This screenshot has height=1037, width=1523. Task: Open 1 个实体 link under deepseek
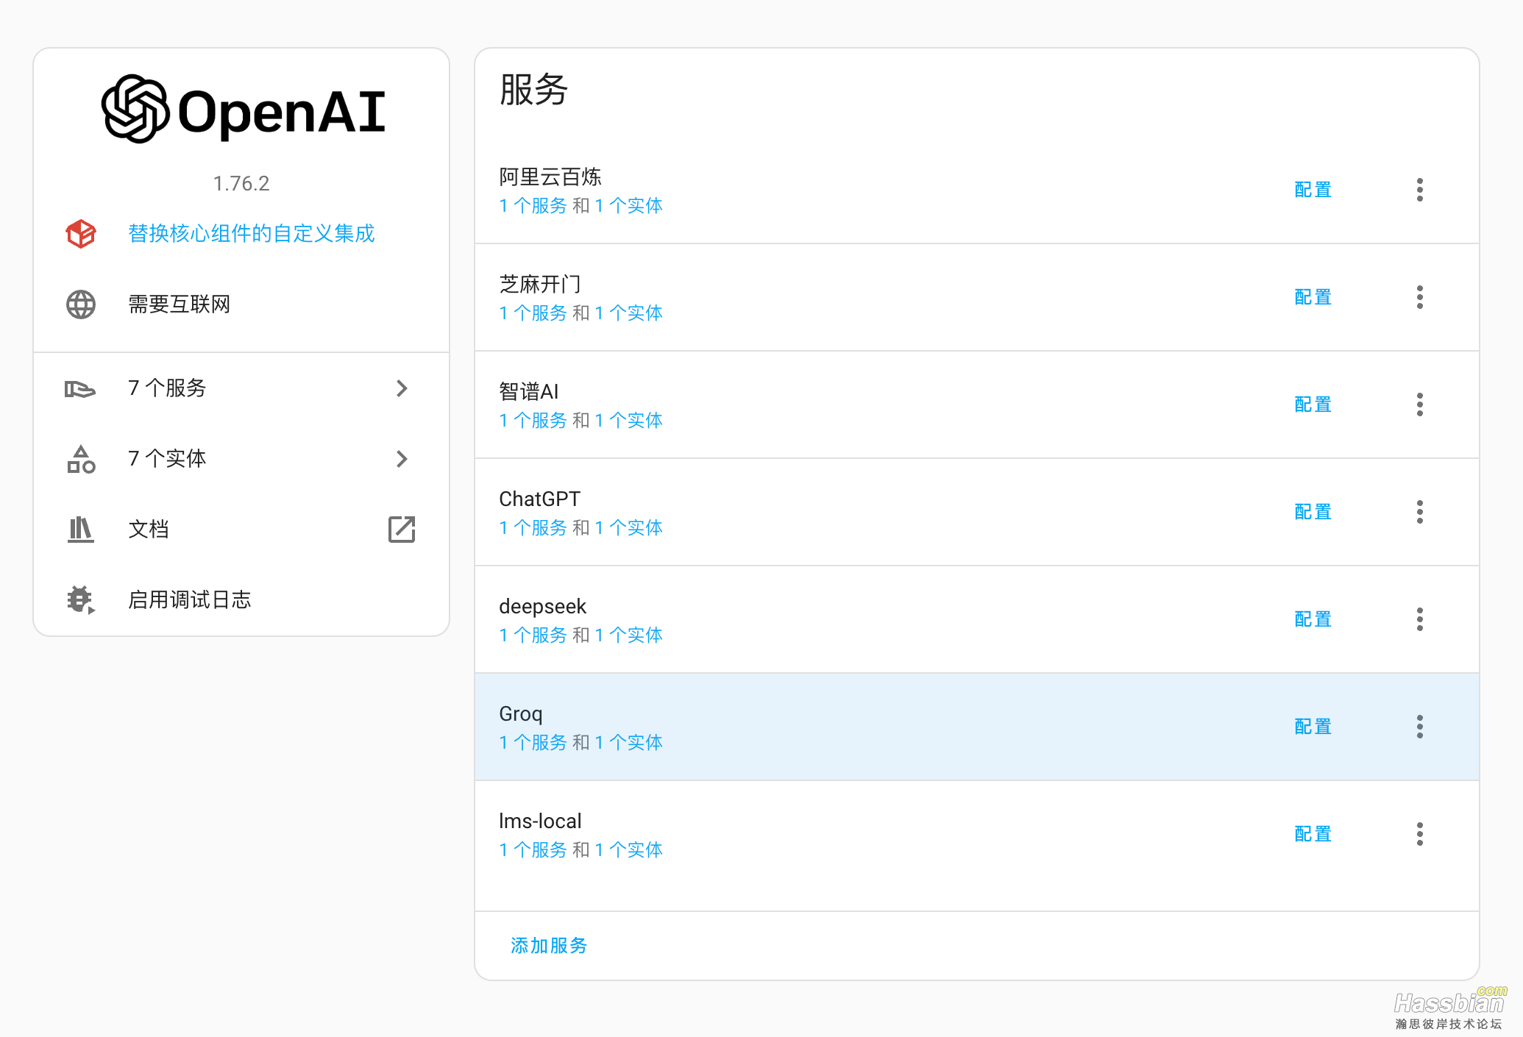click(x=629, y=635)
